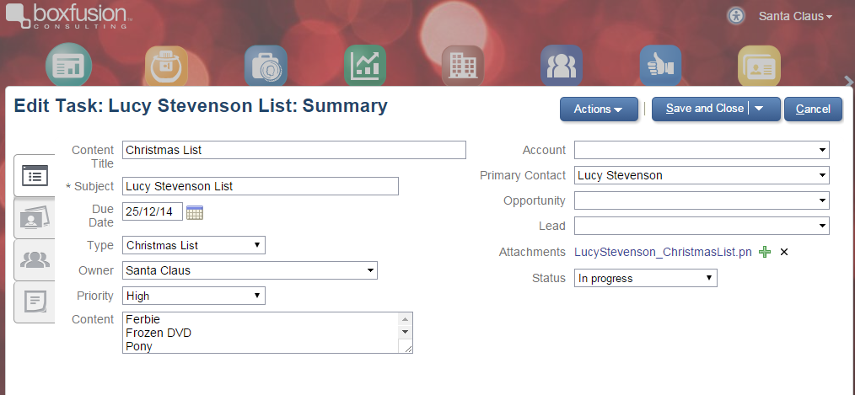Open the building accounts icon
The height and width of the screenshot is (395, 855).
(463, 66)
